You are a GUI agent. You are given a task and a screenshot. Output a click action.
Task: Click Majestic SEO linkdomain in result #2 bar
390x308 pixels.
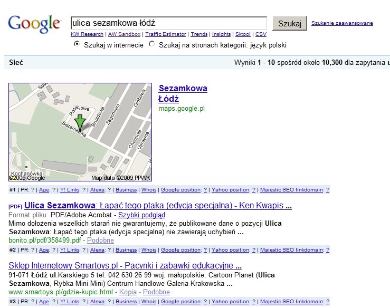(x=291, y=250)
